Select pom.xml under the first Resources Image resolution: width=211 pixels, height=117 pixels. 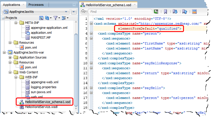point(31,47)
